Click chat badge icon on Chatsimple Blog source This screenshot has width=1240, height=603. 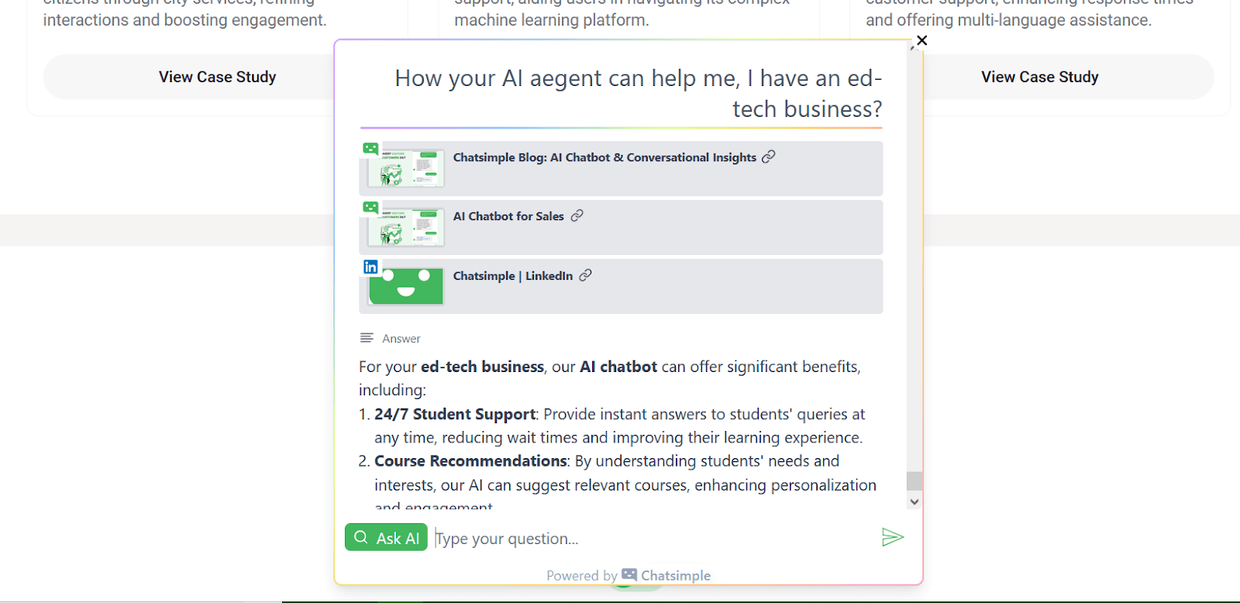click(x=370, y=149)
